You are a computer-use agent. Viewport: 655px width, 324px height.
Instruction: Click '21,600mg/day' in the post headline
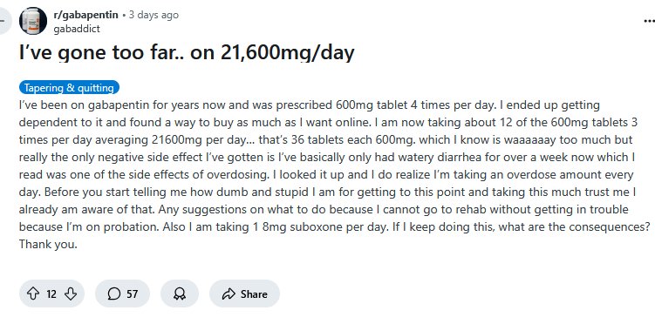click(x=288, y=53)
